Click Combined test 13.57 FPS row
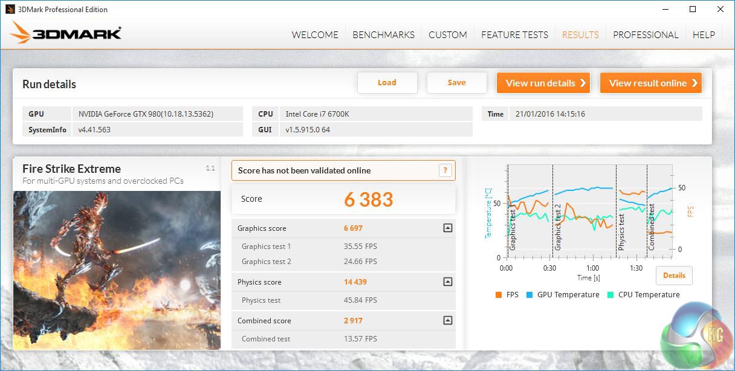Image resolution: width=735 pixels, height=371 pixels. coord(343,339)
